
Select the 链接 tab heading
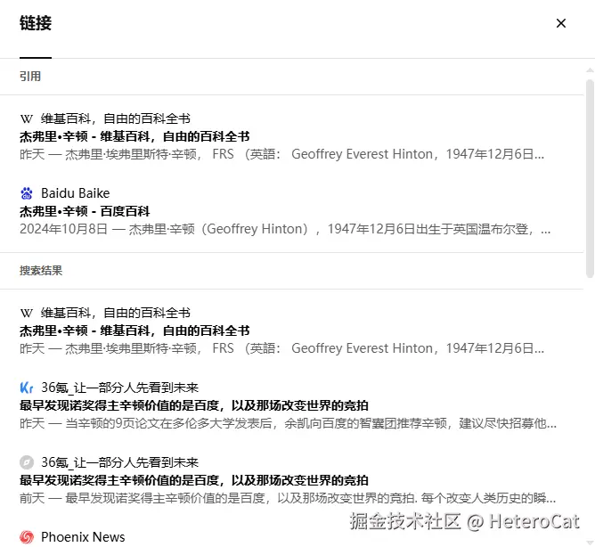coord(36,23)
